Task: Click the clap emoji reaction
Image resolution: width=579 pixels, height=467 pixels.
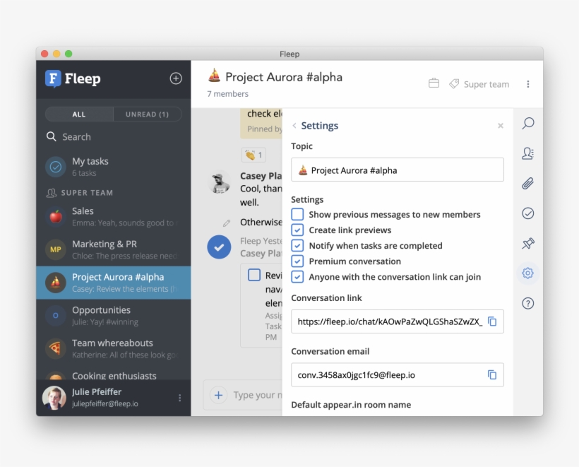Action: pos(253,155)
